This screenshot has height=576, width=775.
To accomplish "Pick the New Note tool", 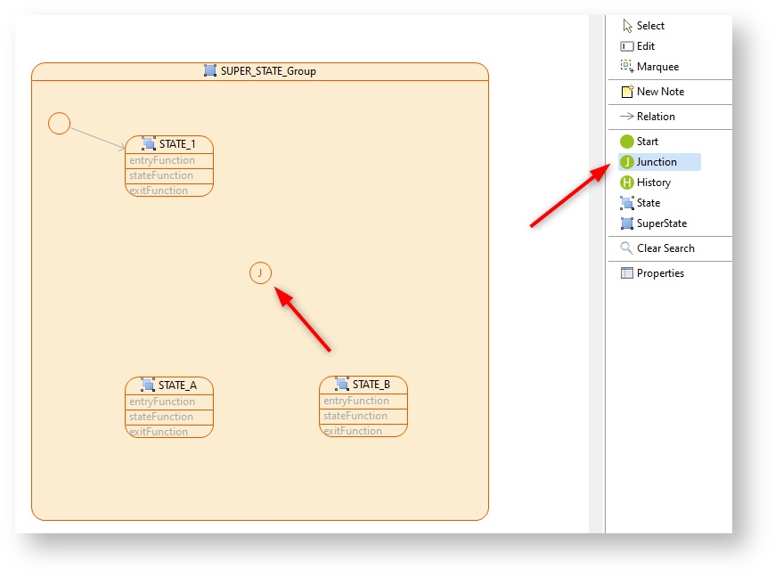I will (x=659, y=92).
